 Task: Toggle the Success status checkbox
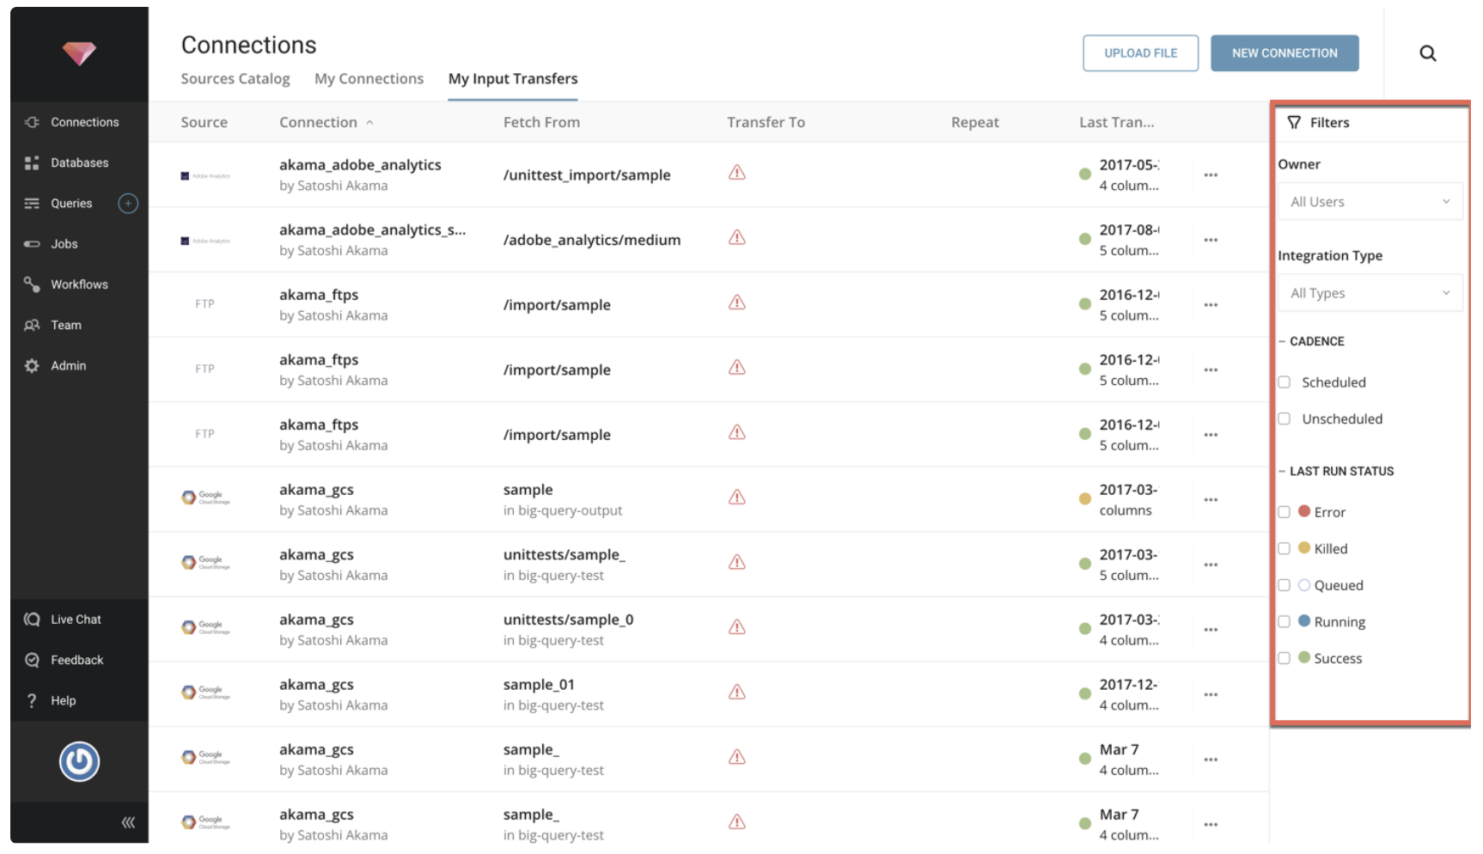pyautogui.click(x=1285, y=658)
